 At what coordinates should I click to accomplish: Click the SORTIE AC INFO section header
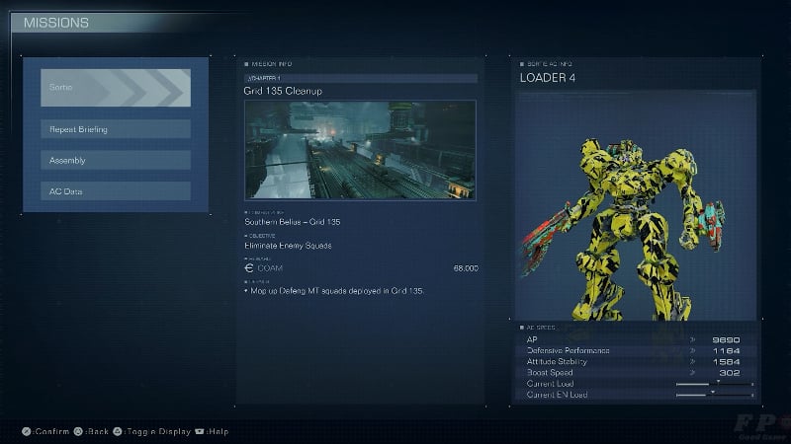point(546,64)
